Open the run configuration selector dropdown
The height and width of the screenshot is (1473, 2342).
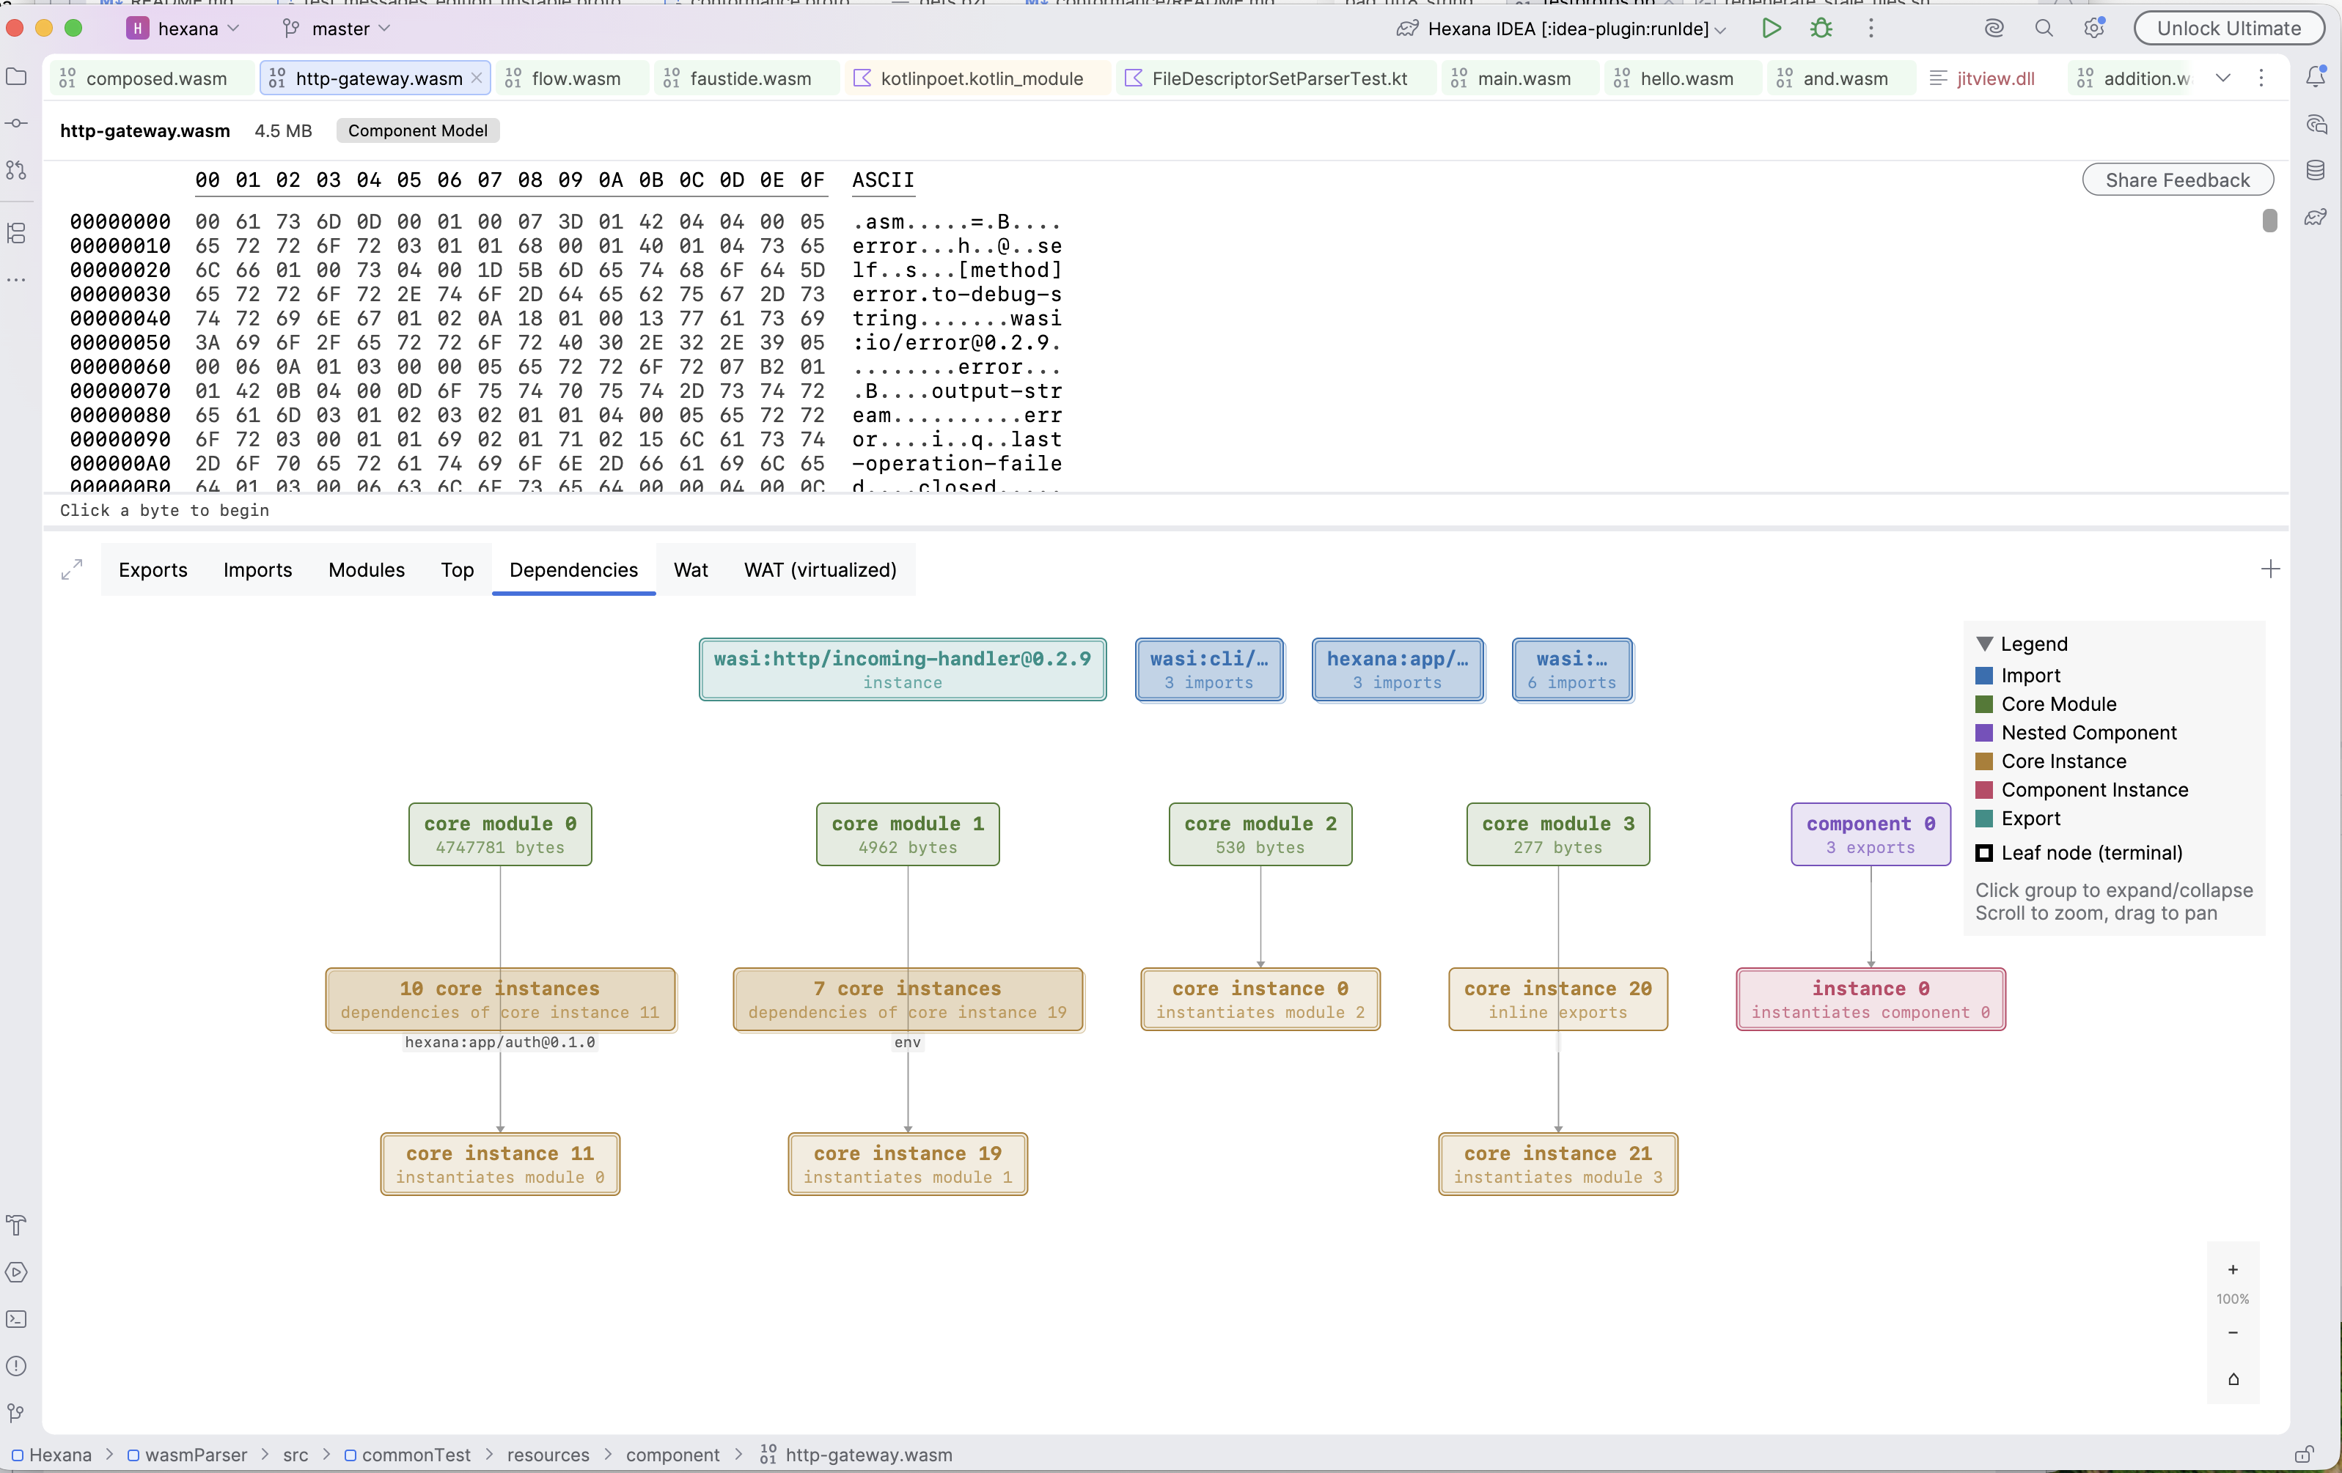(1562, 28)
